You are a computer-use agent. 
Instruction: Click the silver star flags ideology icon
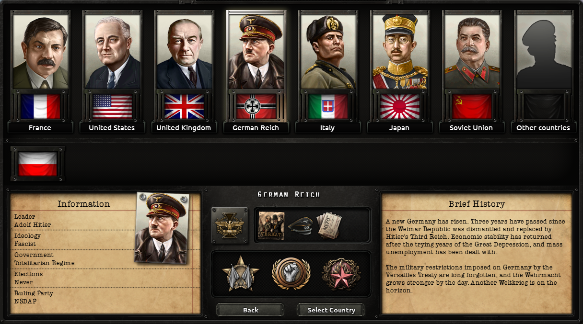tap(241, 274)
